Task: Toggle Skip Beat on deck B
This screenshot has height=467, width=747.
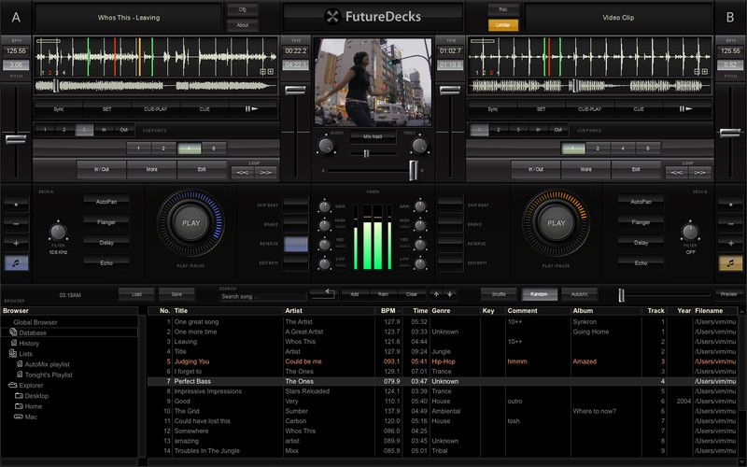Action: tap(450, 205)
